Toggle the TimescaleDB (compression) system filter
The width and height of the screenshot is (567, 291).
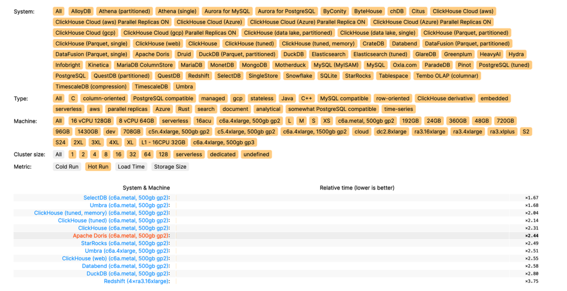point(91,86)
